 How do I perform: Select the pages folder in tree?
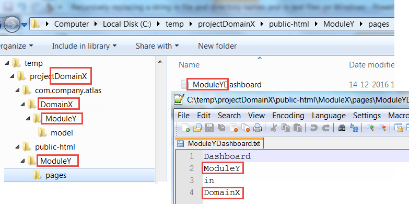click(56, 175)
